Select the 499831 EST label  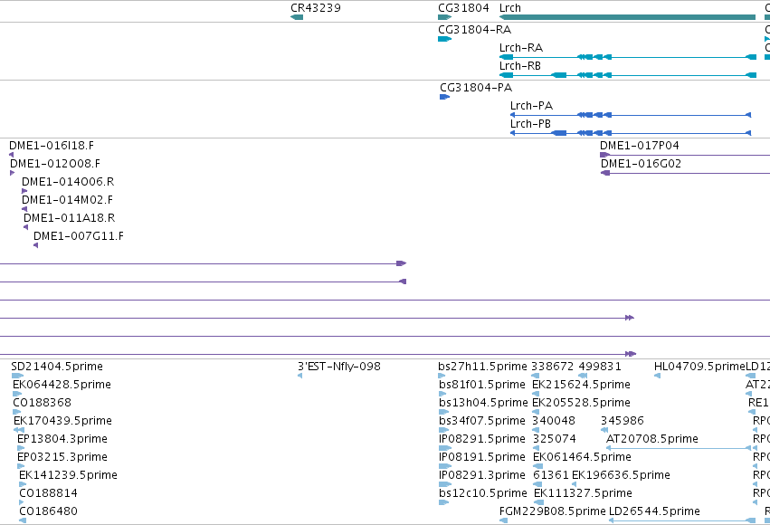pyautogui.click(x=600, y=367)
